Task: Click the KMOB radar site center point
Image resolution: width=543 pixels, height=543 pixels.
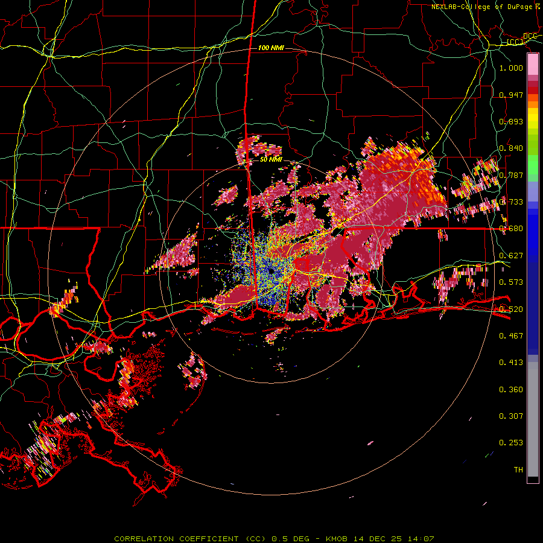Action: pyautogui.click(x=271, y=271)
